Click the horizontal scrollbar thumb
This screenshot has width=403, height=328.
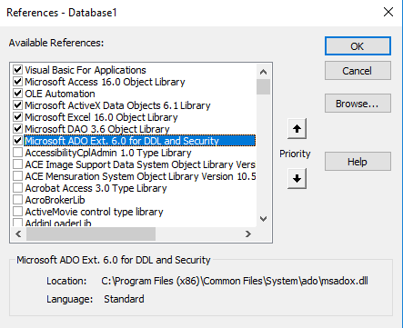pos(91,234)
